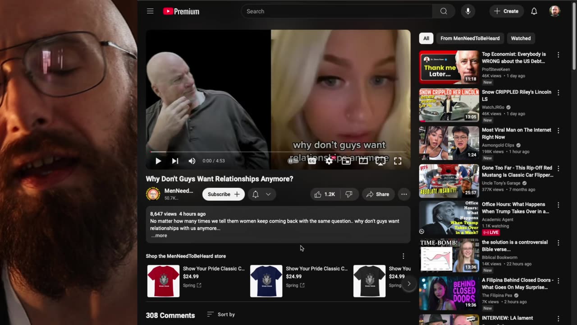Expand notification options chevron

click(268, 194)
